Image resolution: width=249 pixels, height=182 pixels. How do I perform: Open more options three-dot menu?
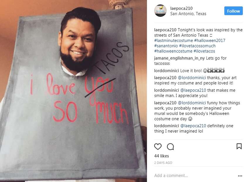pyautogui.click(x=240, y=176)
